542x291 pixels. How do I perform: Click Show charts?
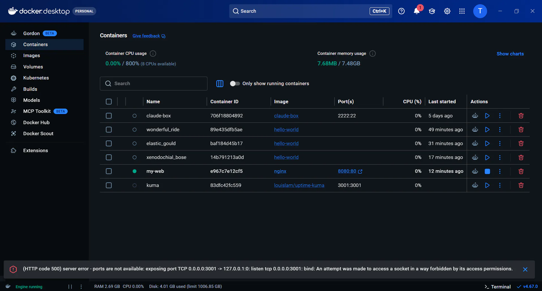tap(510, 54)
